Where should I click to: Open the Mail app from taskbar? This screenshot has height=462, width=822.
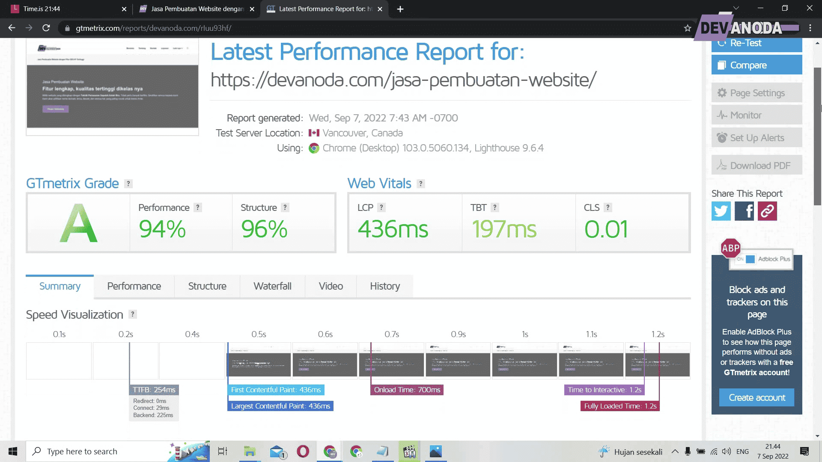click(277, 451)
